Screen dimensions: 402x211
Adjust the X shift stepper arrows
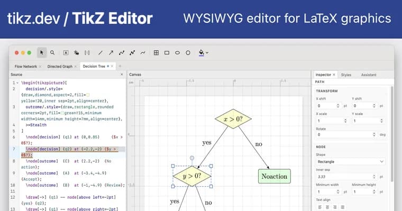coord(338,106)
